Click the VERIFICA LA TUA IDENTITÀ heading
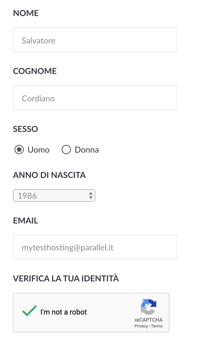 coord(66,279)
